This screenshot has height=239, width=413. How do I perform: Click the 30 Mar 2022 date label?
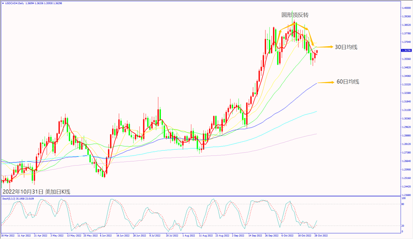(x=8, y=236)
